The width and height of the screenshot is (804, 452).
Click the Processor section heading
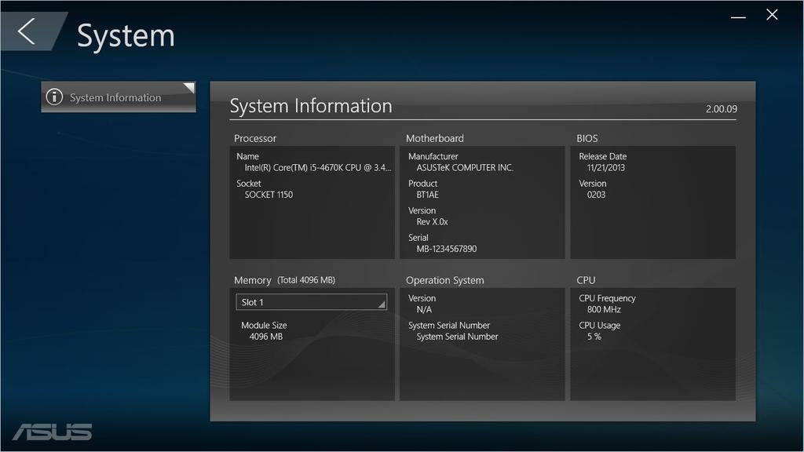pyautogui.click(x=255, y=138)
